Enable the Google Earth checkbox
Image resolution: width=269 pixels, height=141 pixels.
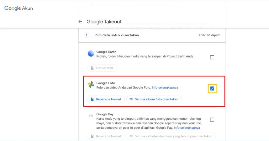coord(212,57)
